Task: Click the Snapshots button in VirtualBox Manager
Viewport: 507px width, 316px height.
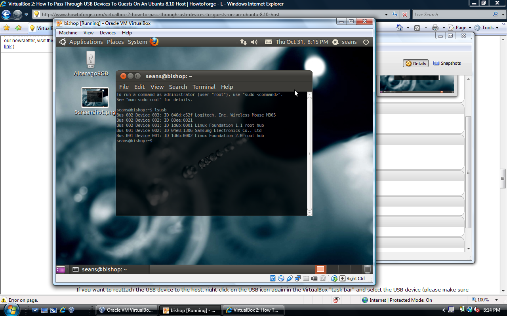Action: [x=447, y=63]
